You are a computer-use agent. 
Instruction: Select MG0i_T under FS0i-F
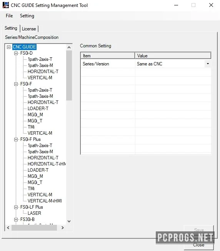pyautogui.click(x=35, y=121)
